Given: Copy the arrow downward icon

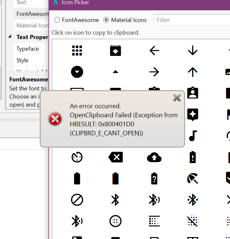Looking at the screenshot, I should click(193, 50).
